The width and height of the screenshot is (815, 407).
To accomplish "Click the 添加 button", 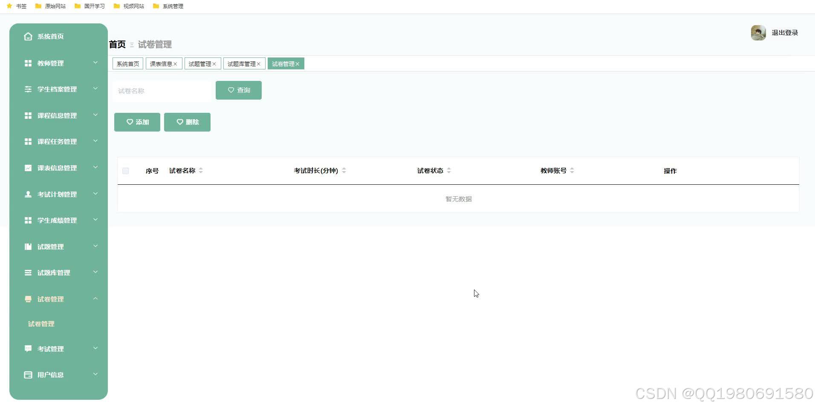I will tap(137, 122).
